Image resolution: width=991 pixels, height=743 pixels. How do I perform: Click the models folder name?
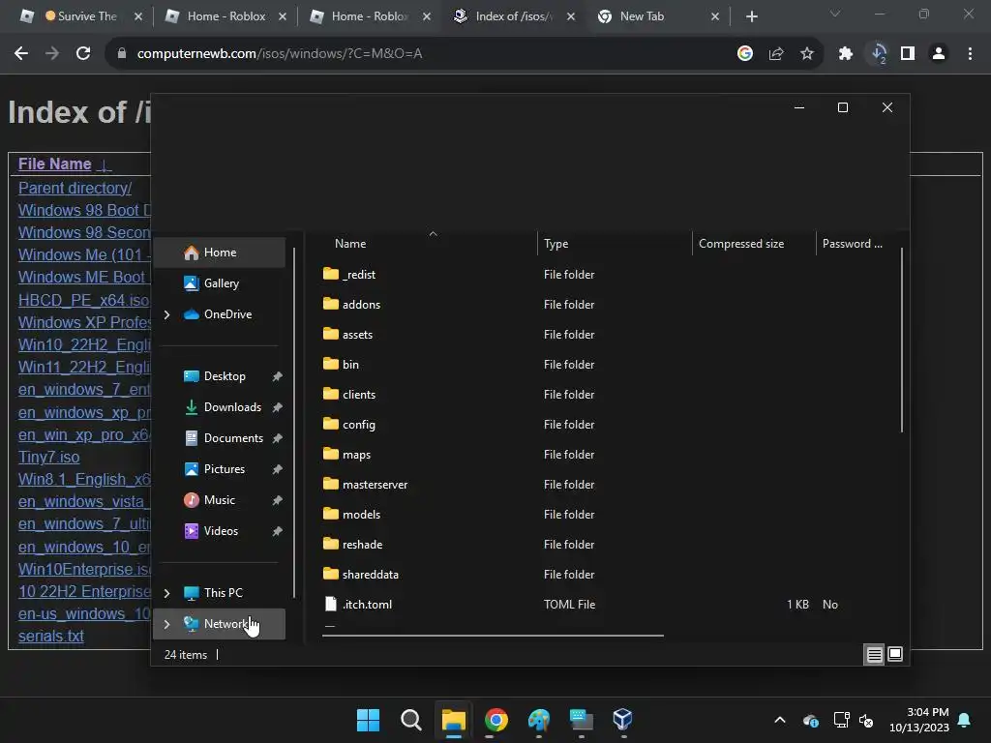pos(361,515)
